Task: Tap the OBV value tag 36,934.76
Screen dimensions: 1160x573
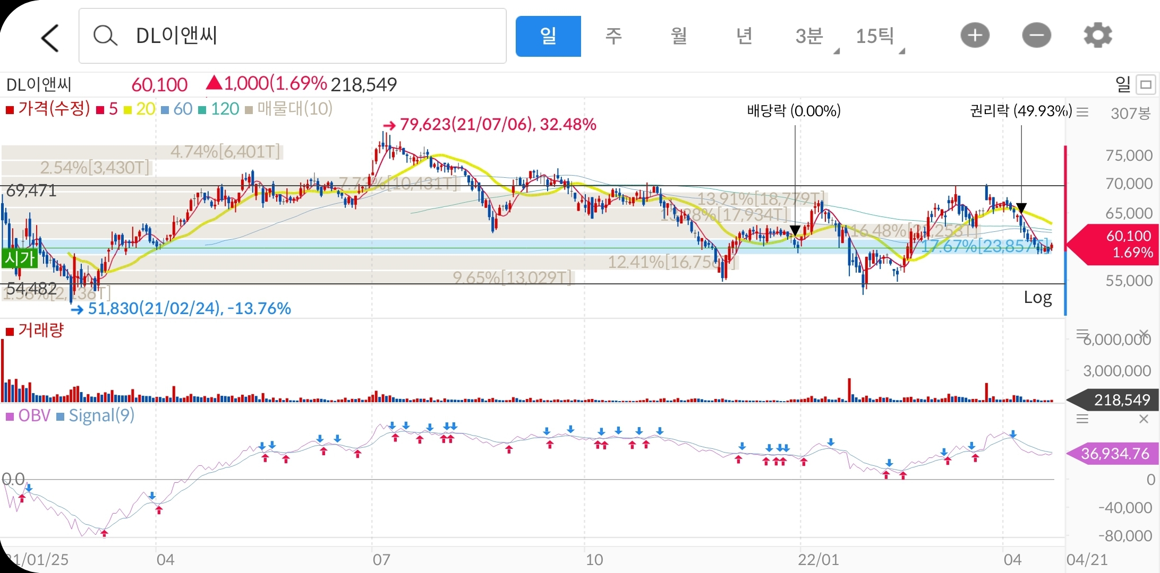Action: tap(1113, 454)
